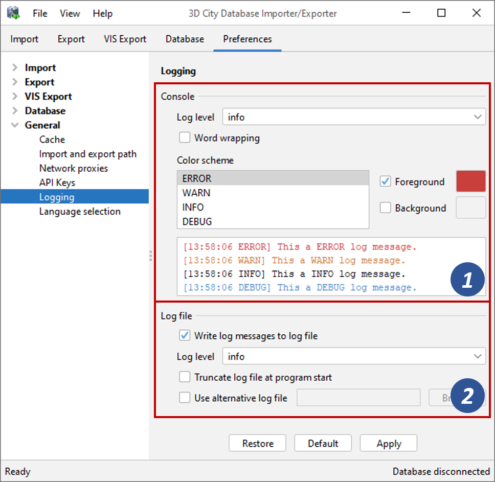Select ERROR in the color scheme list
495x482 pixels.
tap(273, 178)
